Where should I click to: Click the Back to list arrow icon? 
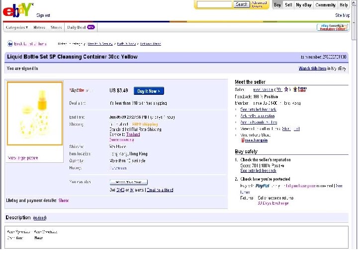(10, 44)
